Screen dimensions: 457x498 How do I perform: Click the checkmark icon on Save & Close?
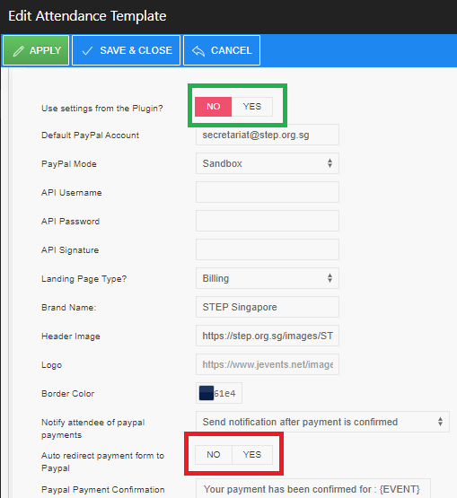click(87, 51)
